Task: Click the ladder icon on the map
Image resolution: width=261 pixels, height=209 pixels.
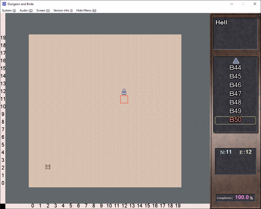Action: click(48, 167)
